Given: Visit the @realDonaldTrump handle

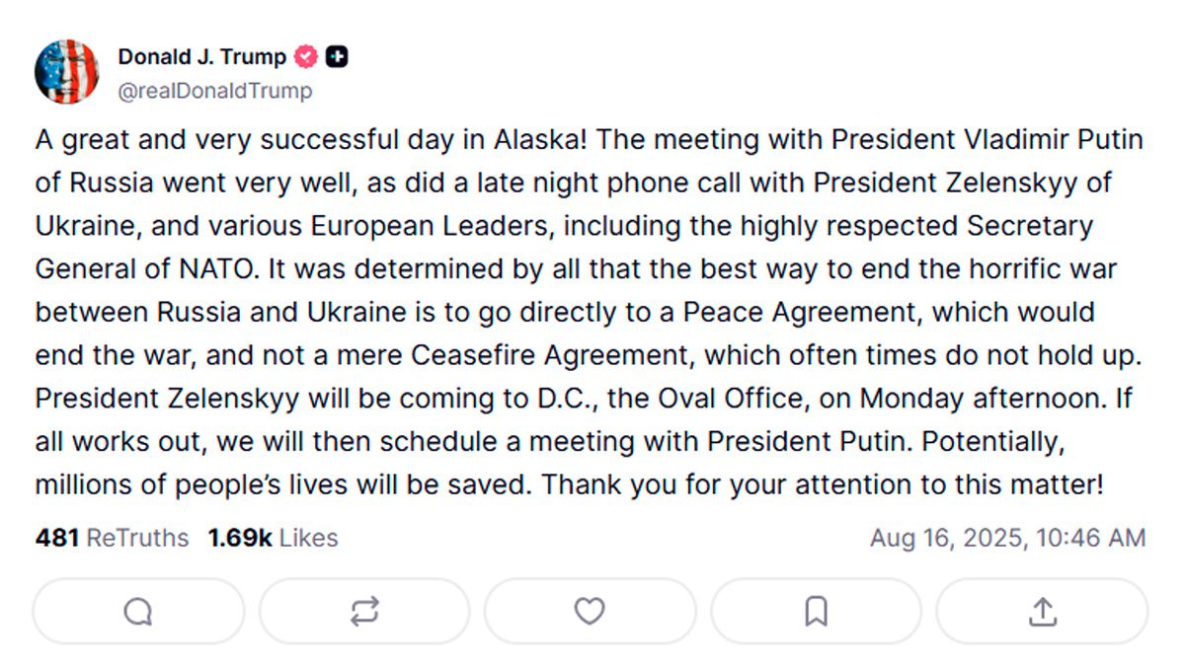Looking at the screenshot, I should tap(215, 91).
